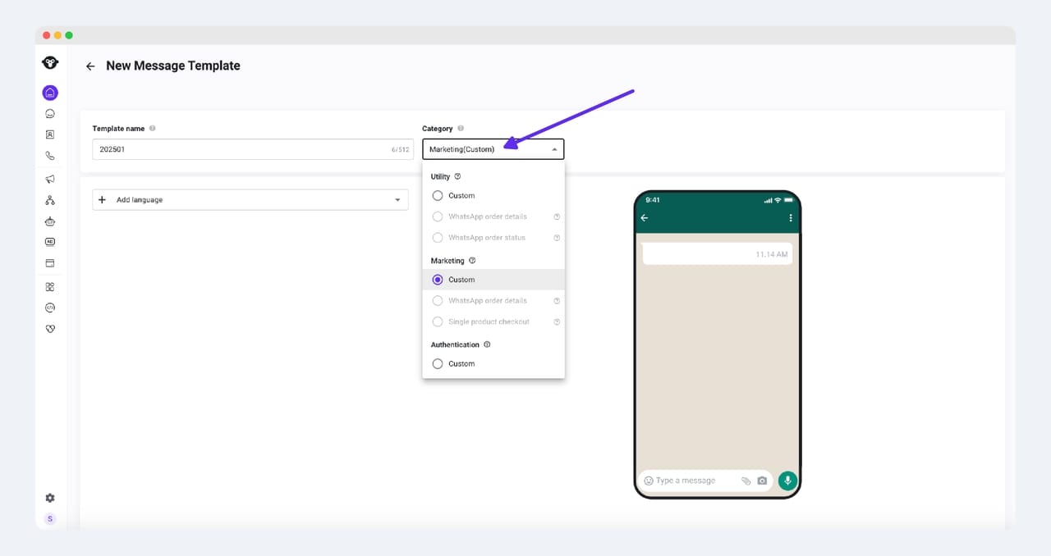
Task: Click the green microphone button in phone preview
Action: tap(787, 481)
